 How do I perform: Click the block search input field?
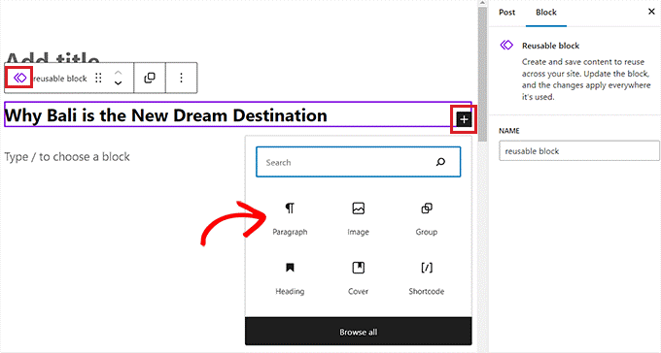(359, 162)
